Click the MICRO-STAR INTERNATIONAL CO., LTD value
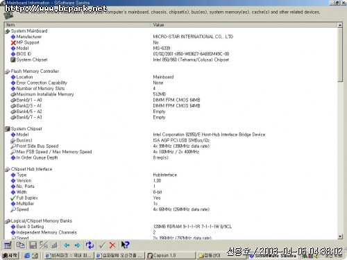 193,37
